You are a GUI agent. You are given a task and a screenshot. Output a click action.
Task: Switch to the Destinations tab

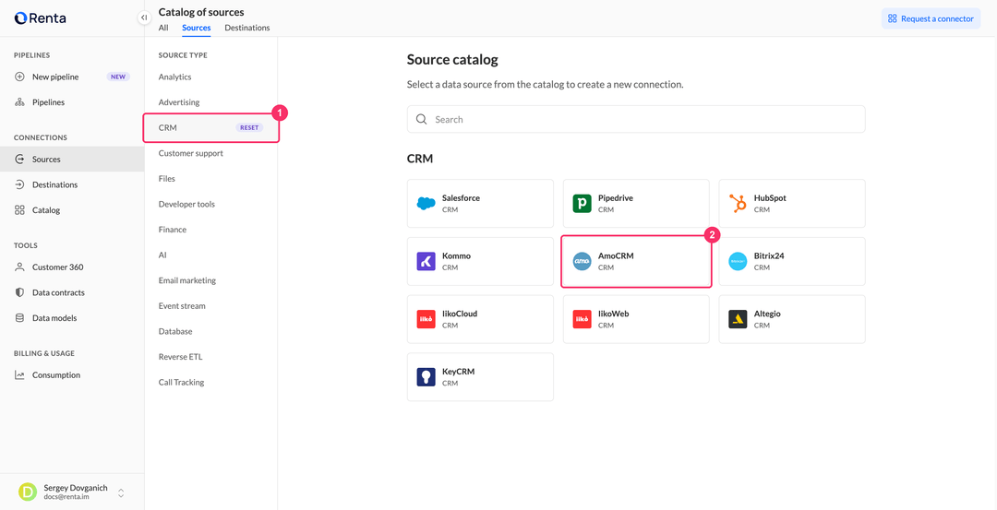click(x=247, y=28)
